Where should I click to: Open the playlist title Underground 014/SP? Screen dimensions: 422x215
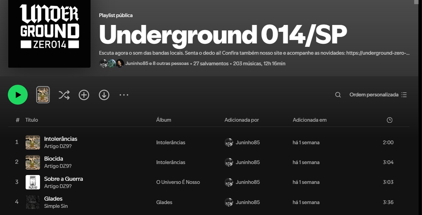(x=223, y=34)
